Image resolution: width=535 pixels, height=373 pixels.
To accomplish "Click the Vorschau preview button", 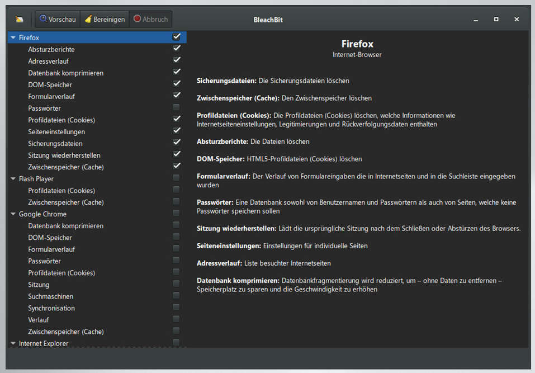I will click(x=58, y=19).
